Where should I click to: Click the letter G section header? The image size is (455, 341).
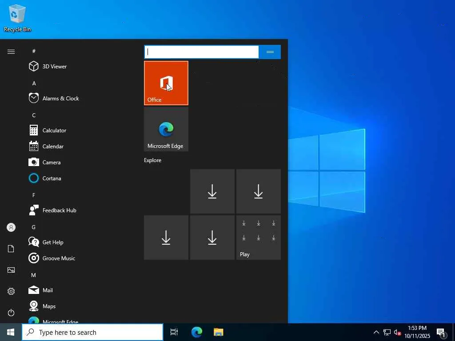point(34,227)
